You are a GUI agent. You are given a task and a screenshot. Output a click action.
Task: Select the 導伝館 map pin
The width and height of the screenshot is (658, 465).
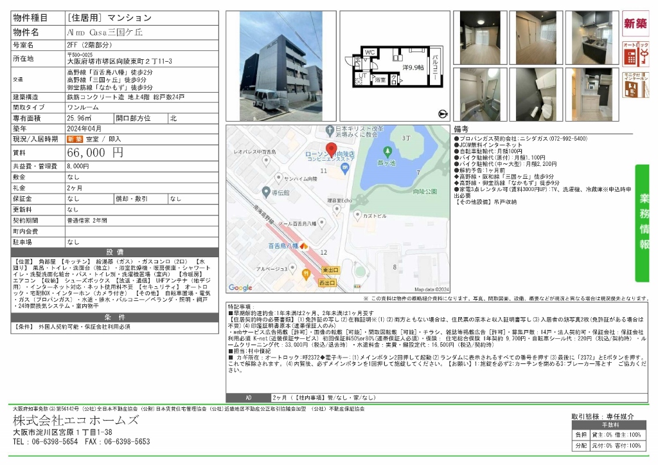pyautogui.click(x=265, y=192)
